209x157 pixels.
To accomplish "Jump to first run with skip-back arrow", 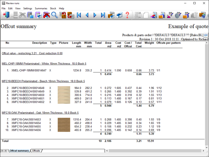I will [x=79, y=15].
